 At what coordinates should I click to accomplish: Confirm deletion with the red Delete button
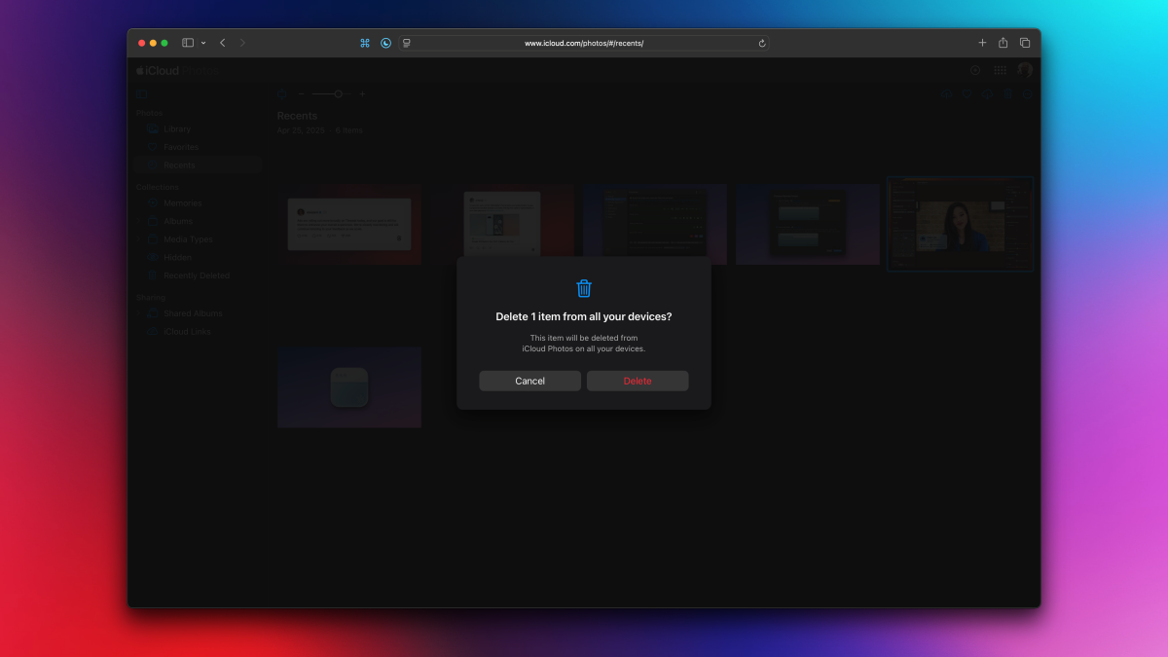pyautogui.click(x=638, y=381)
